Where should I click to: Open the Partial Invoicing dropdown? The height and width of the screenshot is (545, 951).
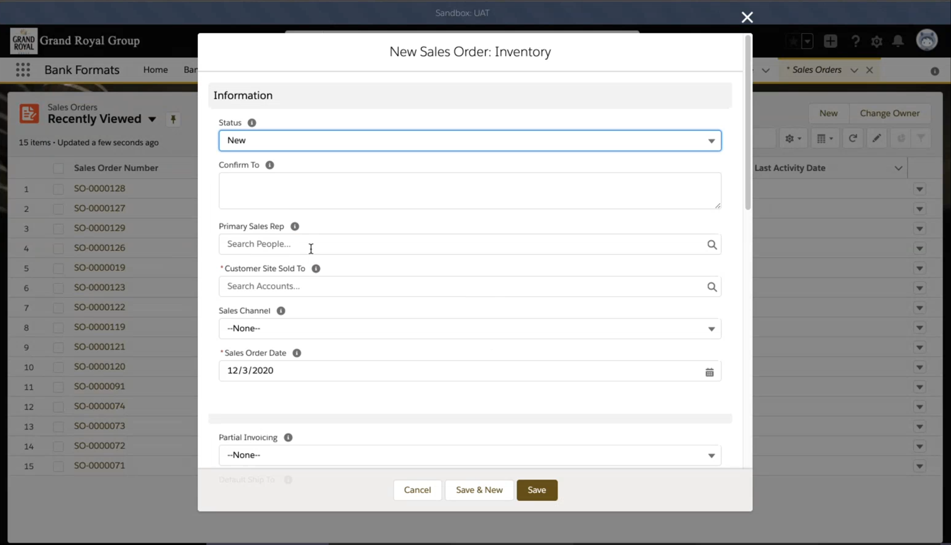point(469,455)
